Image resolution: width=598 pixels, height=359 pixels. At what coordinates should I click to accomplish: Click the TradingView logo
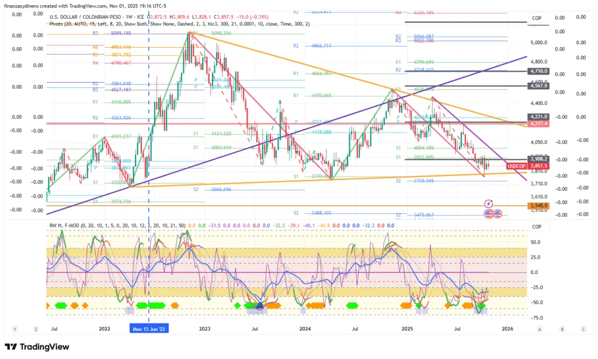point(37,347)
